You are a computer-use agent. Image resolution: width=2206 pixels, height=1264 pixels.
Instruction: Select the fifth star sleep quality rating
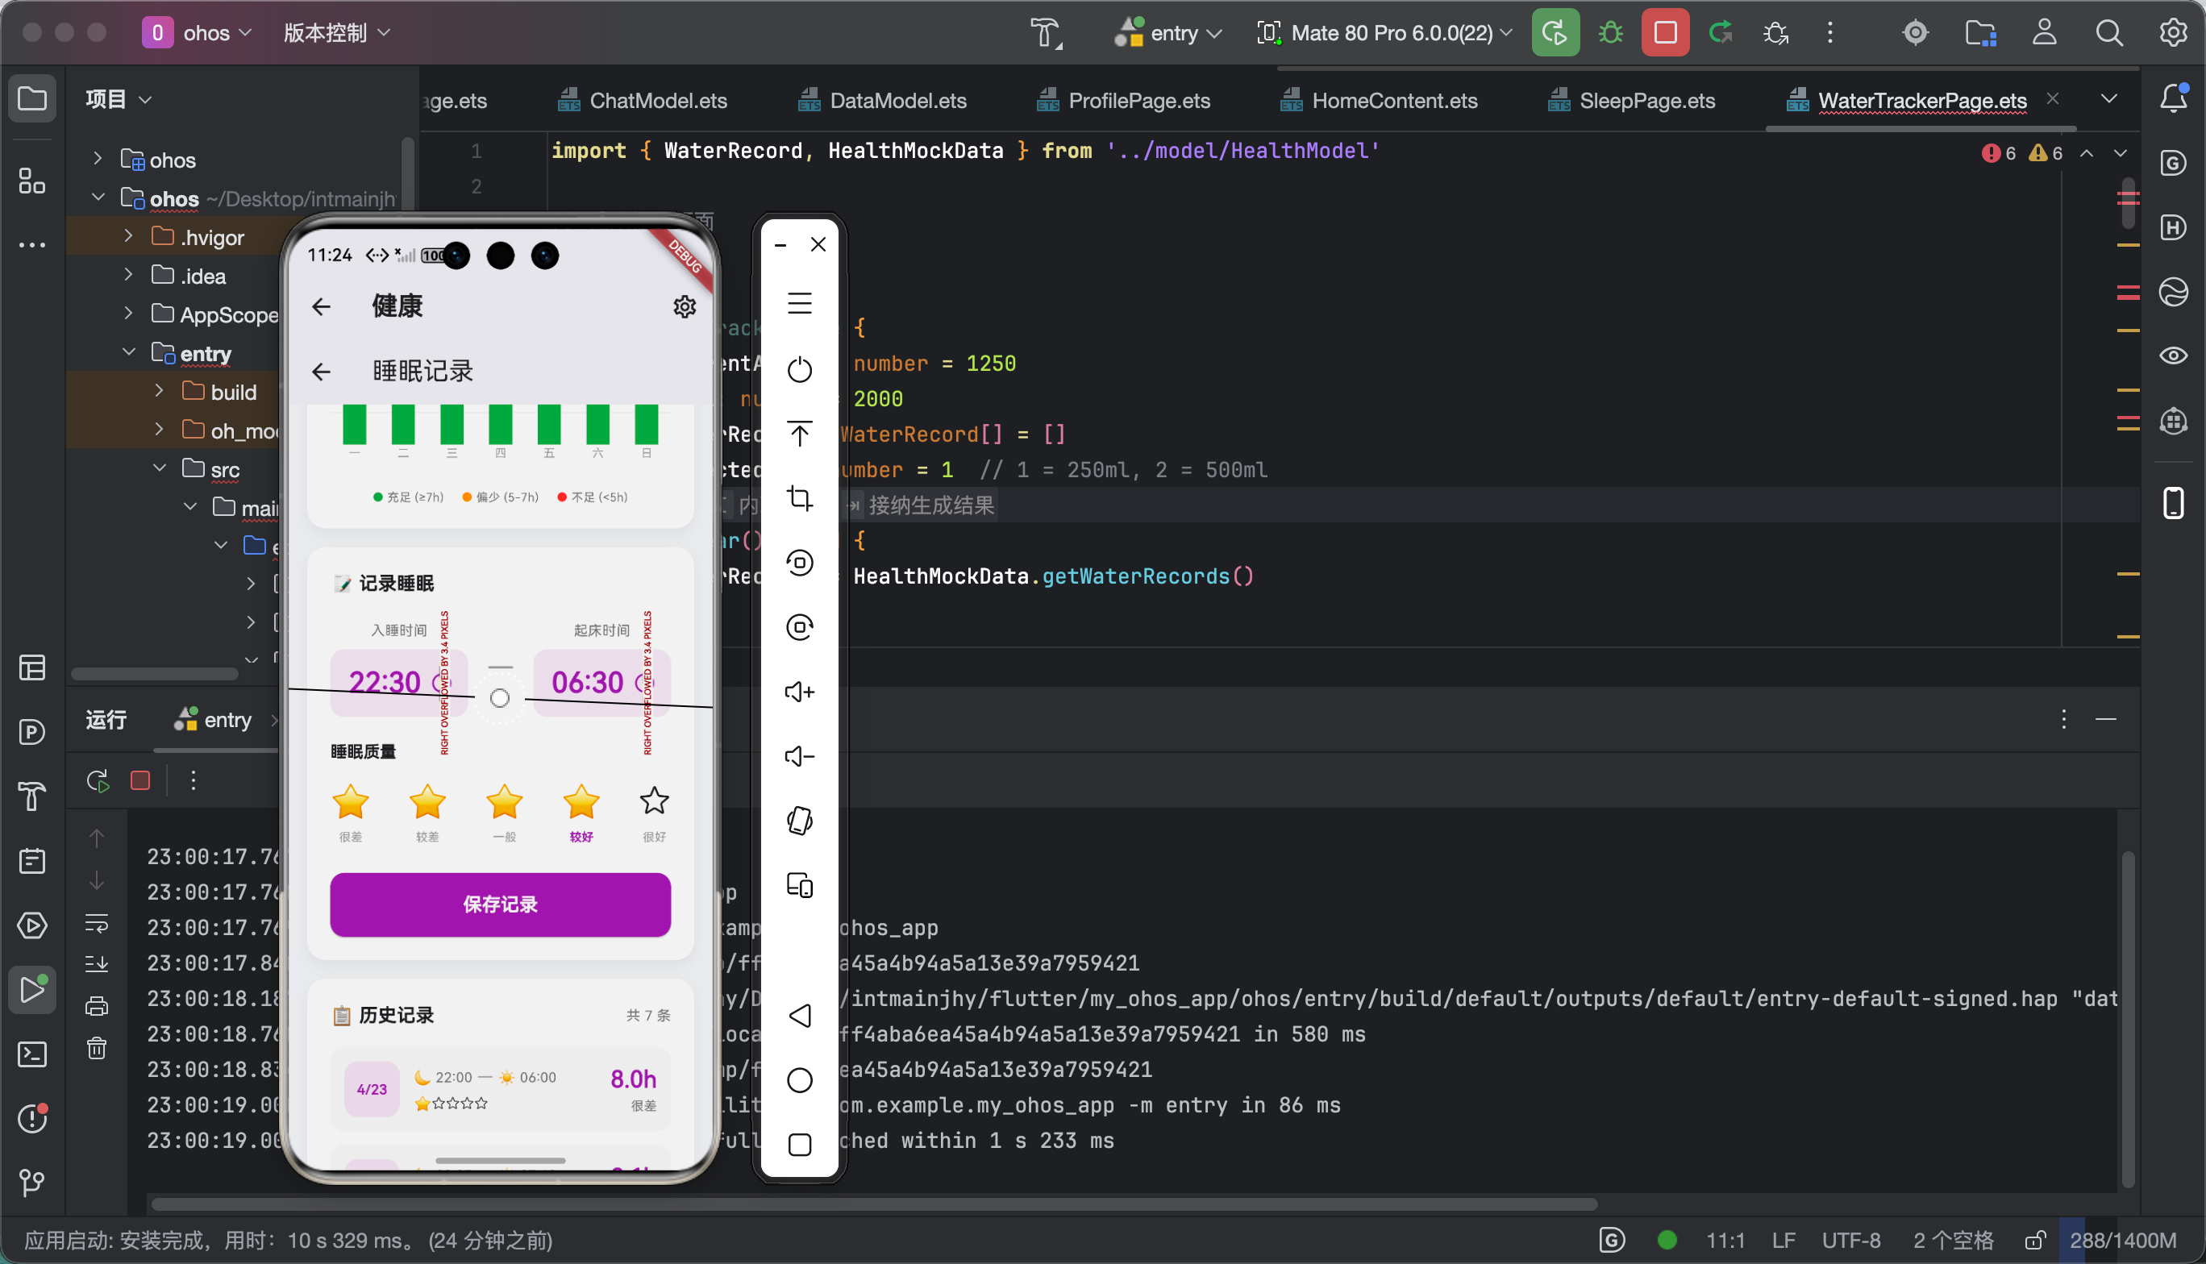click(654, 801)
